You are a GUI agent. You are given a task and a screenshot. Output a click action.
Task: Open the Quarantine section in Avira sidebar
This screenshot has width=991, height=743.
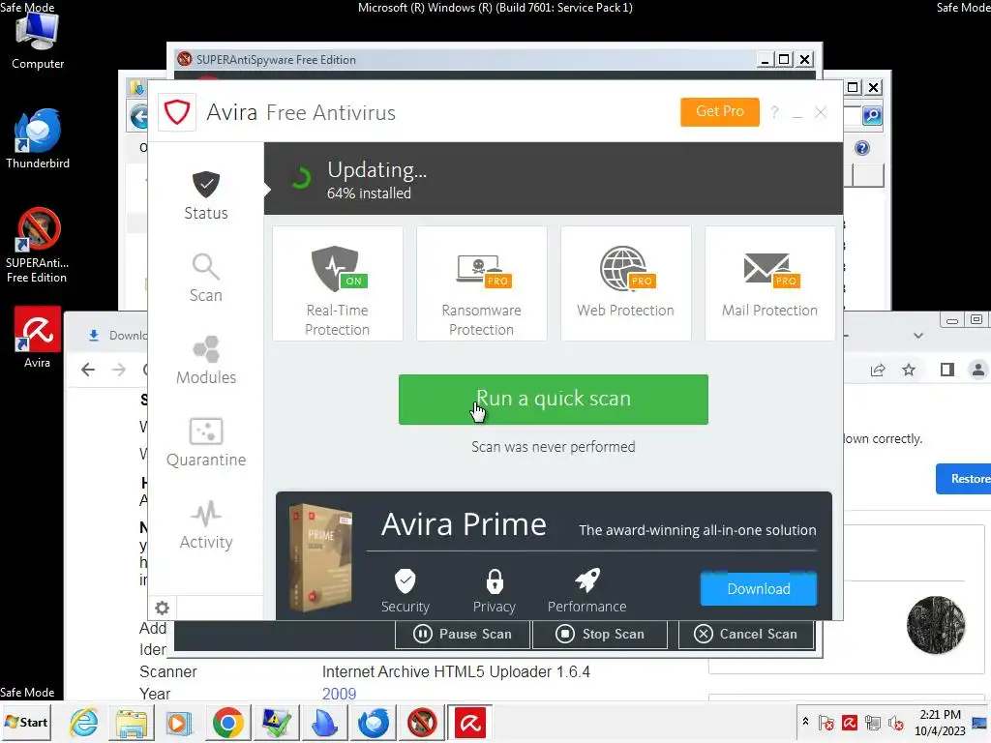pyautogui.click(x=206, y=442)
